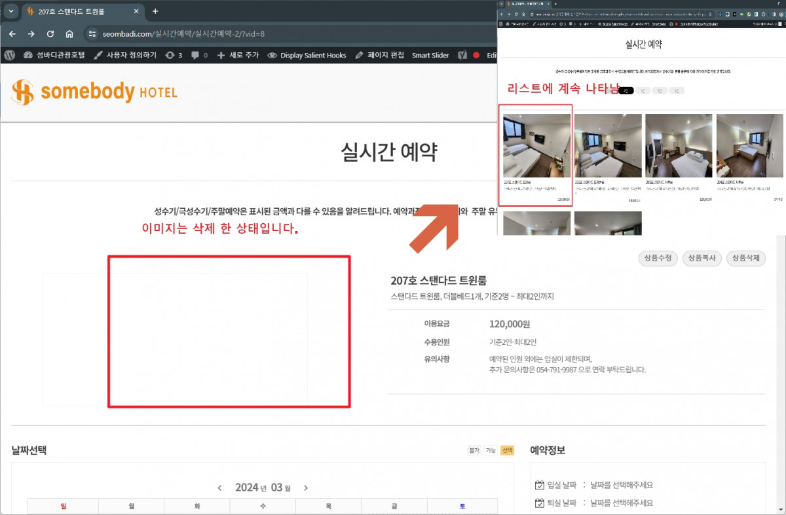The image size is (786, 515).
Task: Toggle Display Salient Hooks
Action: coord(307,55)
